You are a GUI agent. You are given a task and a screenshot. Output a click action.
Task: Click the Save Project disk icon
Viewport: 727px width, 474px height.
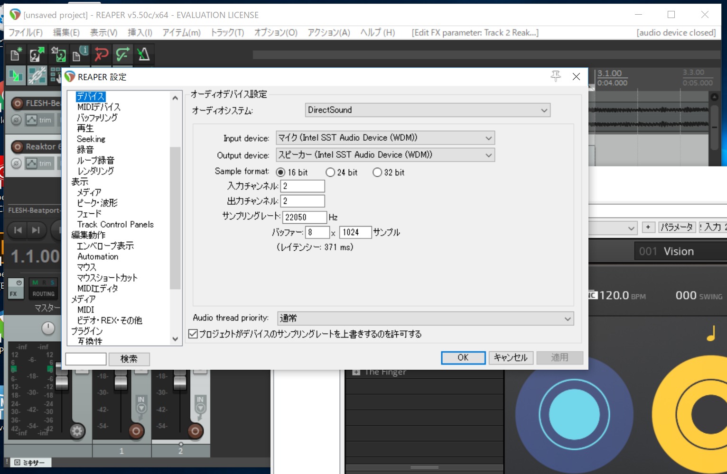pos(58,55)
